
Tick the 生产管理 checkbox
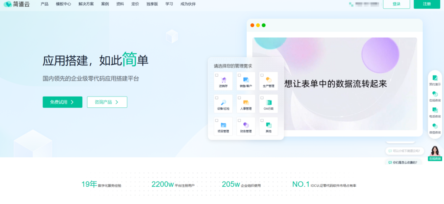click(x=262, y=75)
